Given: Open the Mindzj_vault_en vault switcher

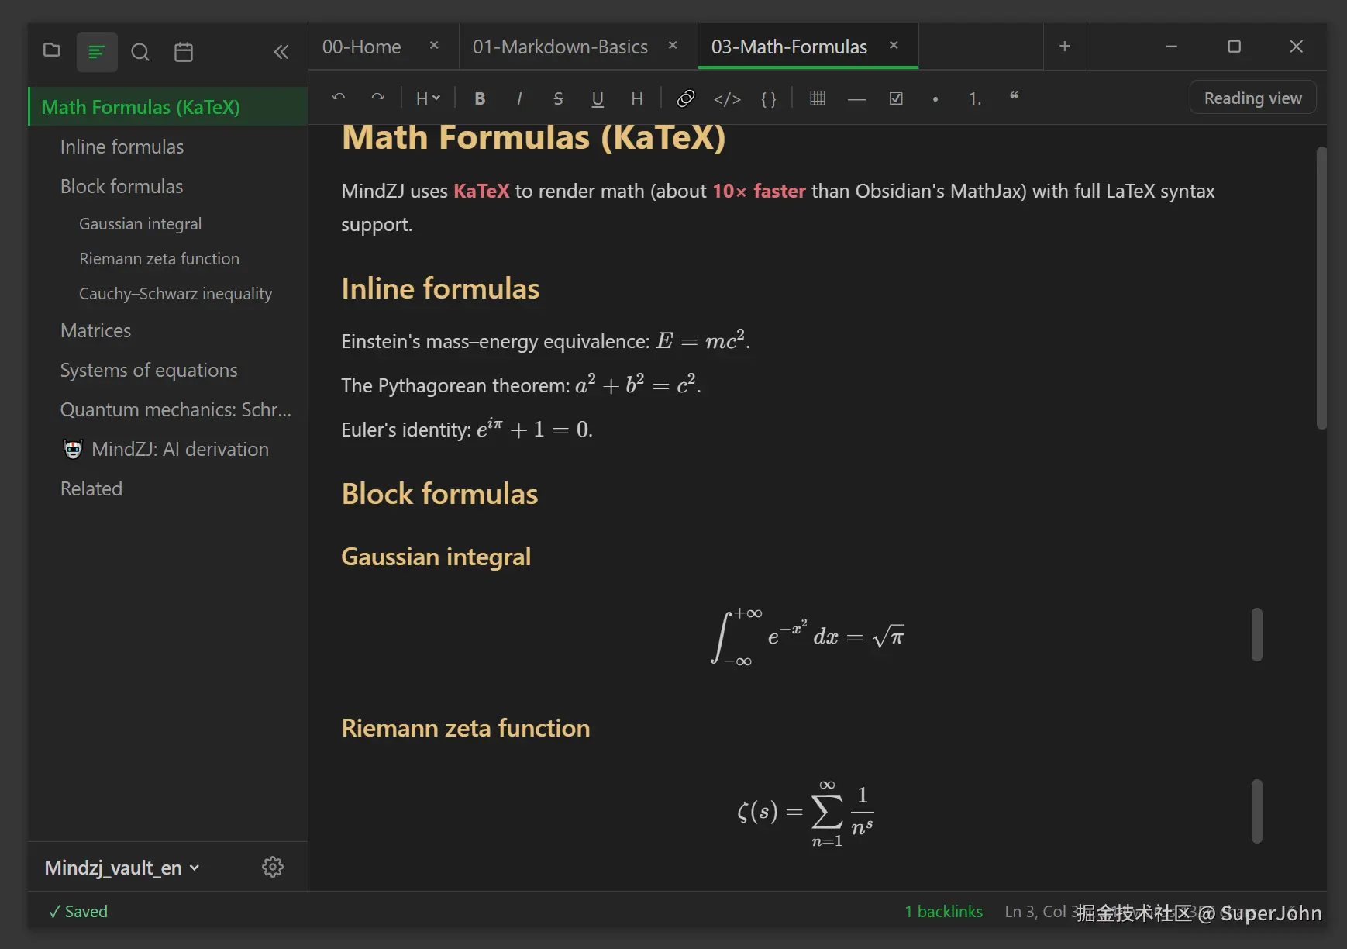Looking at the screenshot, I should (x=122, y=868).
